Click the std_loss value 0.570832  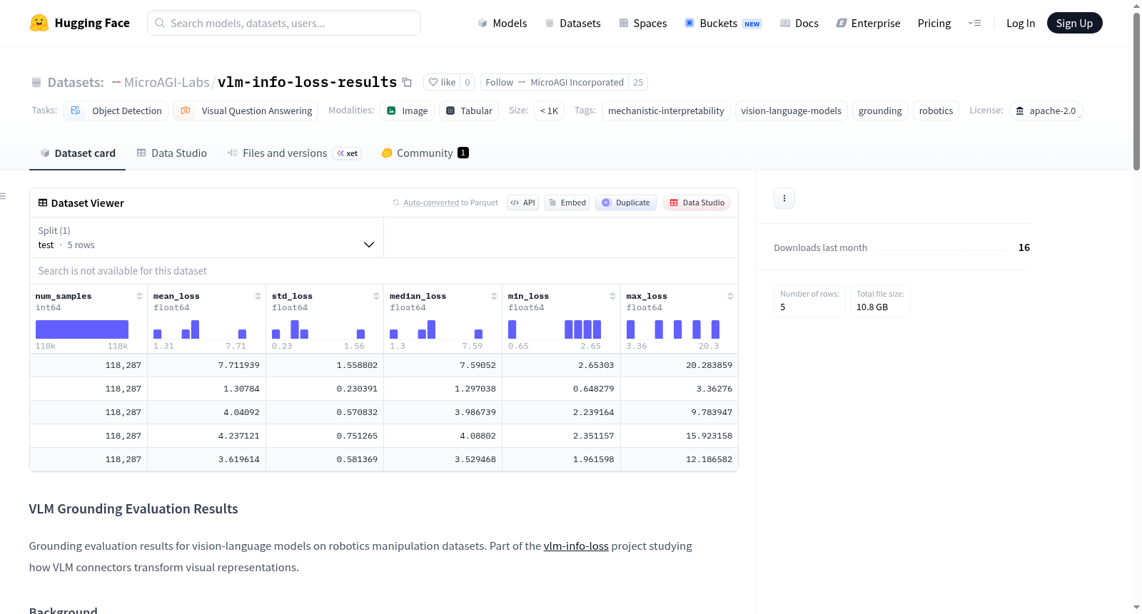pos(357,412)
